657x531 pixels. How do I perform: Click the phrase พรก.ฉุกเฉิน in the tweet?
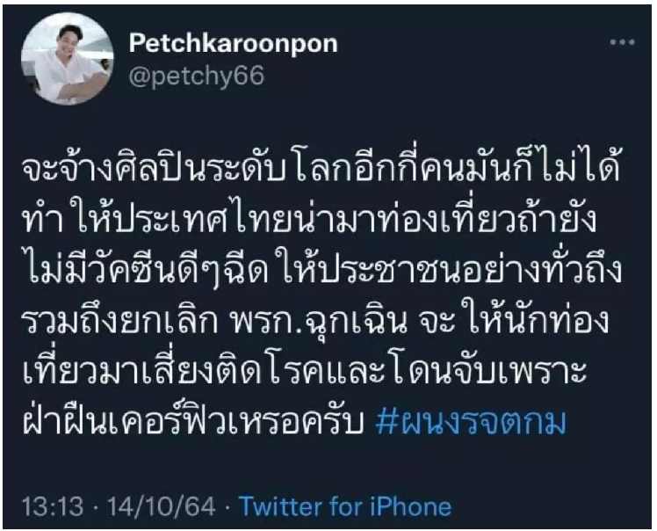(319, 321)
